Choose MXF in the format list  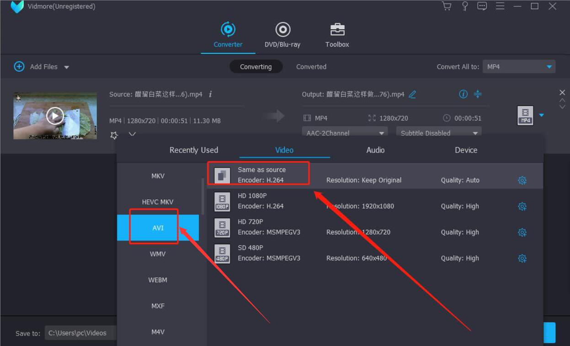pyautogui.click(x=158, y=306)
